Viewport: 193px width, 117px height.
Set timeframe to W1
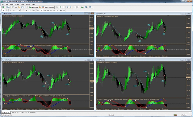click(x=61, y=10)
